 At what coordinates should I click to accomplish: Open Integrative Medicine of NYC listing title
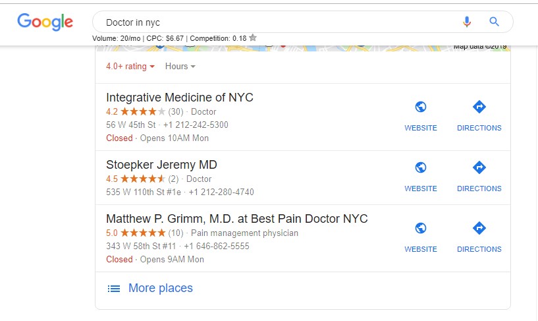point(179,98)
